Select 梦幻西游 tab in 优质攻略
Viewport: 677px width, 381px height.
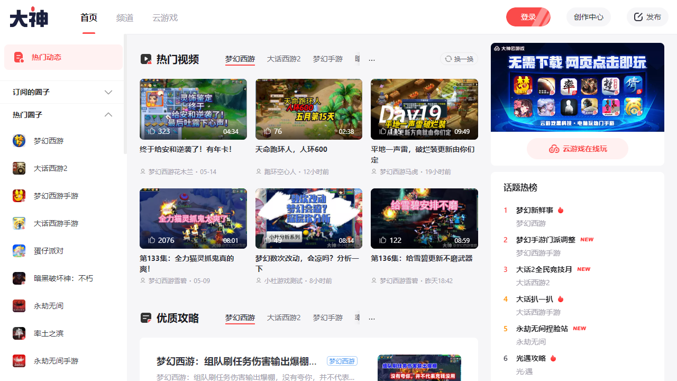point(240,317)
